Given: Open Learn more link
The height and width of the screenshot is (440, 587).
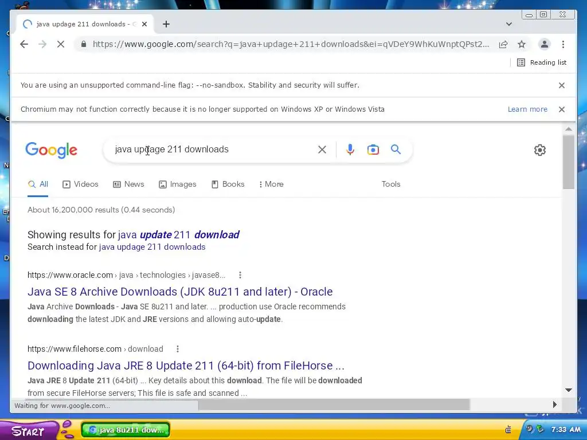Looking at the screenshot, I should [527, 109].
